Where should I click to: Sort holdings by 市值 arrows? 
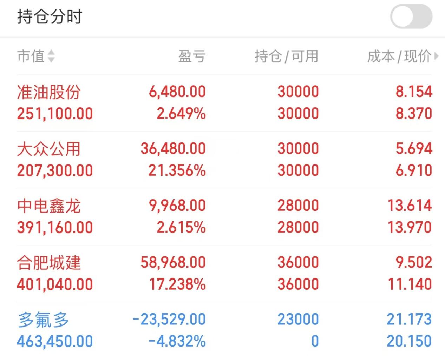[51, 56]
